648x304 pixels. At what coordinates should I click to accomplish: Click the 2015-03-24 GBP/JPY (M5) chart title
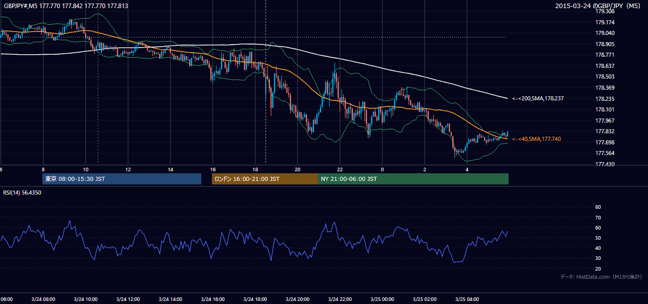click(x=599, y=6)
